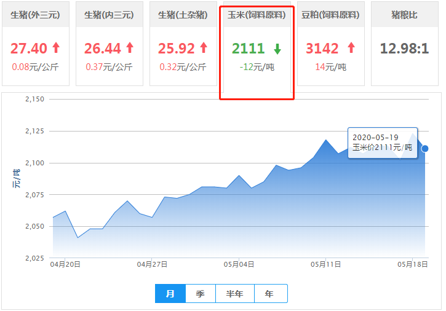Viewport: 446px width, 311px height.
Task: Open the 猪粮比 card header
Action: click(x=404, y=15)
